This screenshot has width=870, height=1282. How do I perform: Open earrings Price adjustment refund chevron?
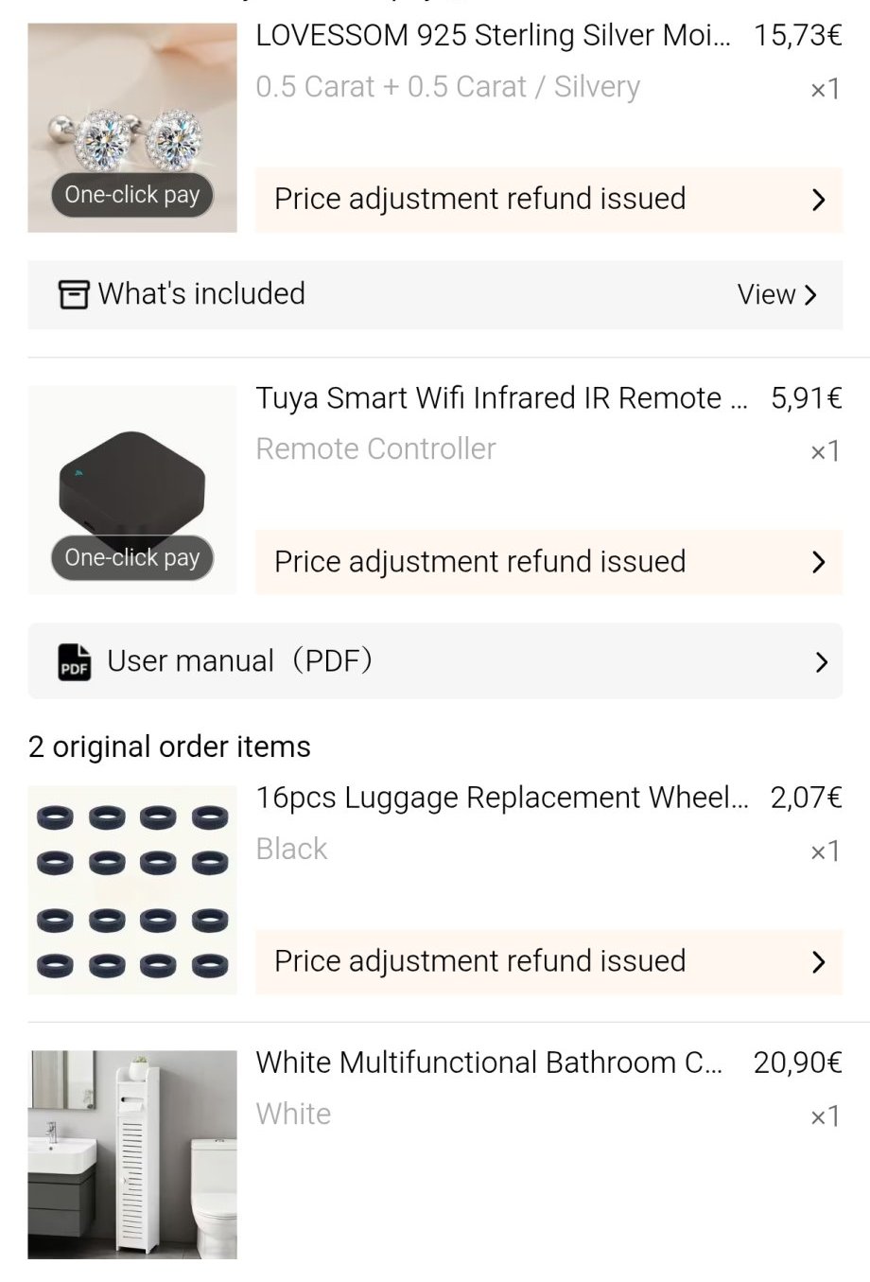[x=818, y=200]
